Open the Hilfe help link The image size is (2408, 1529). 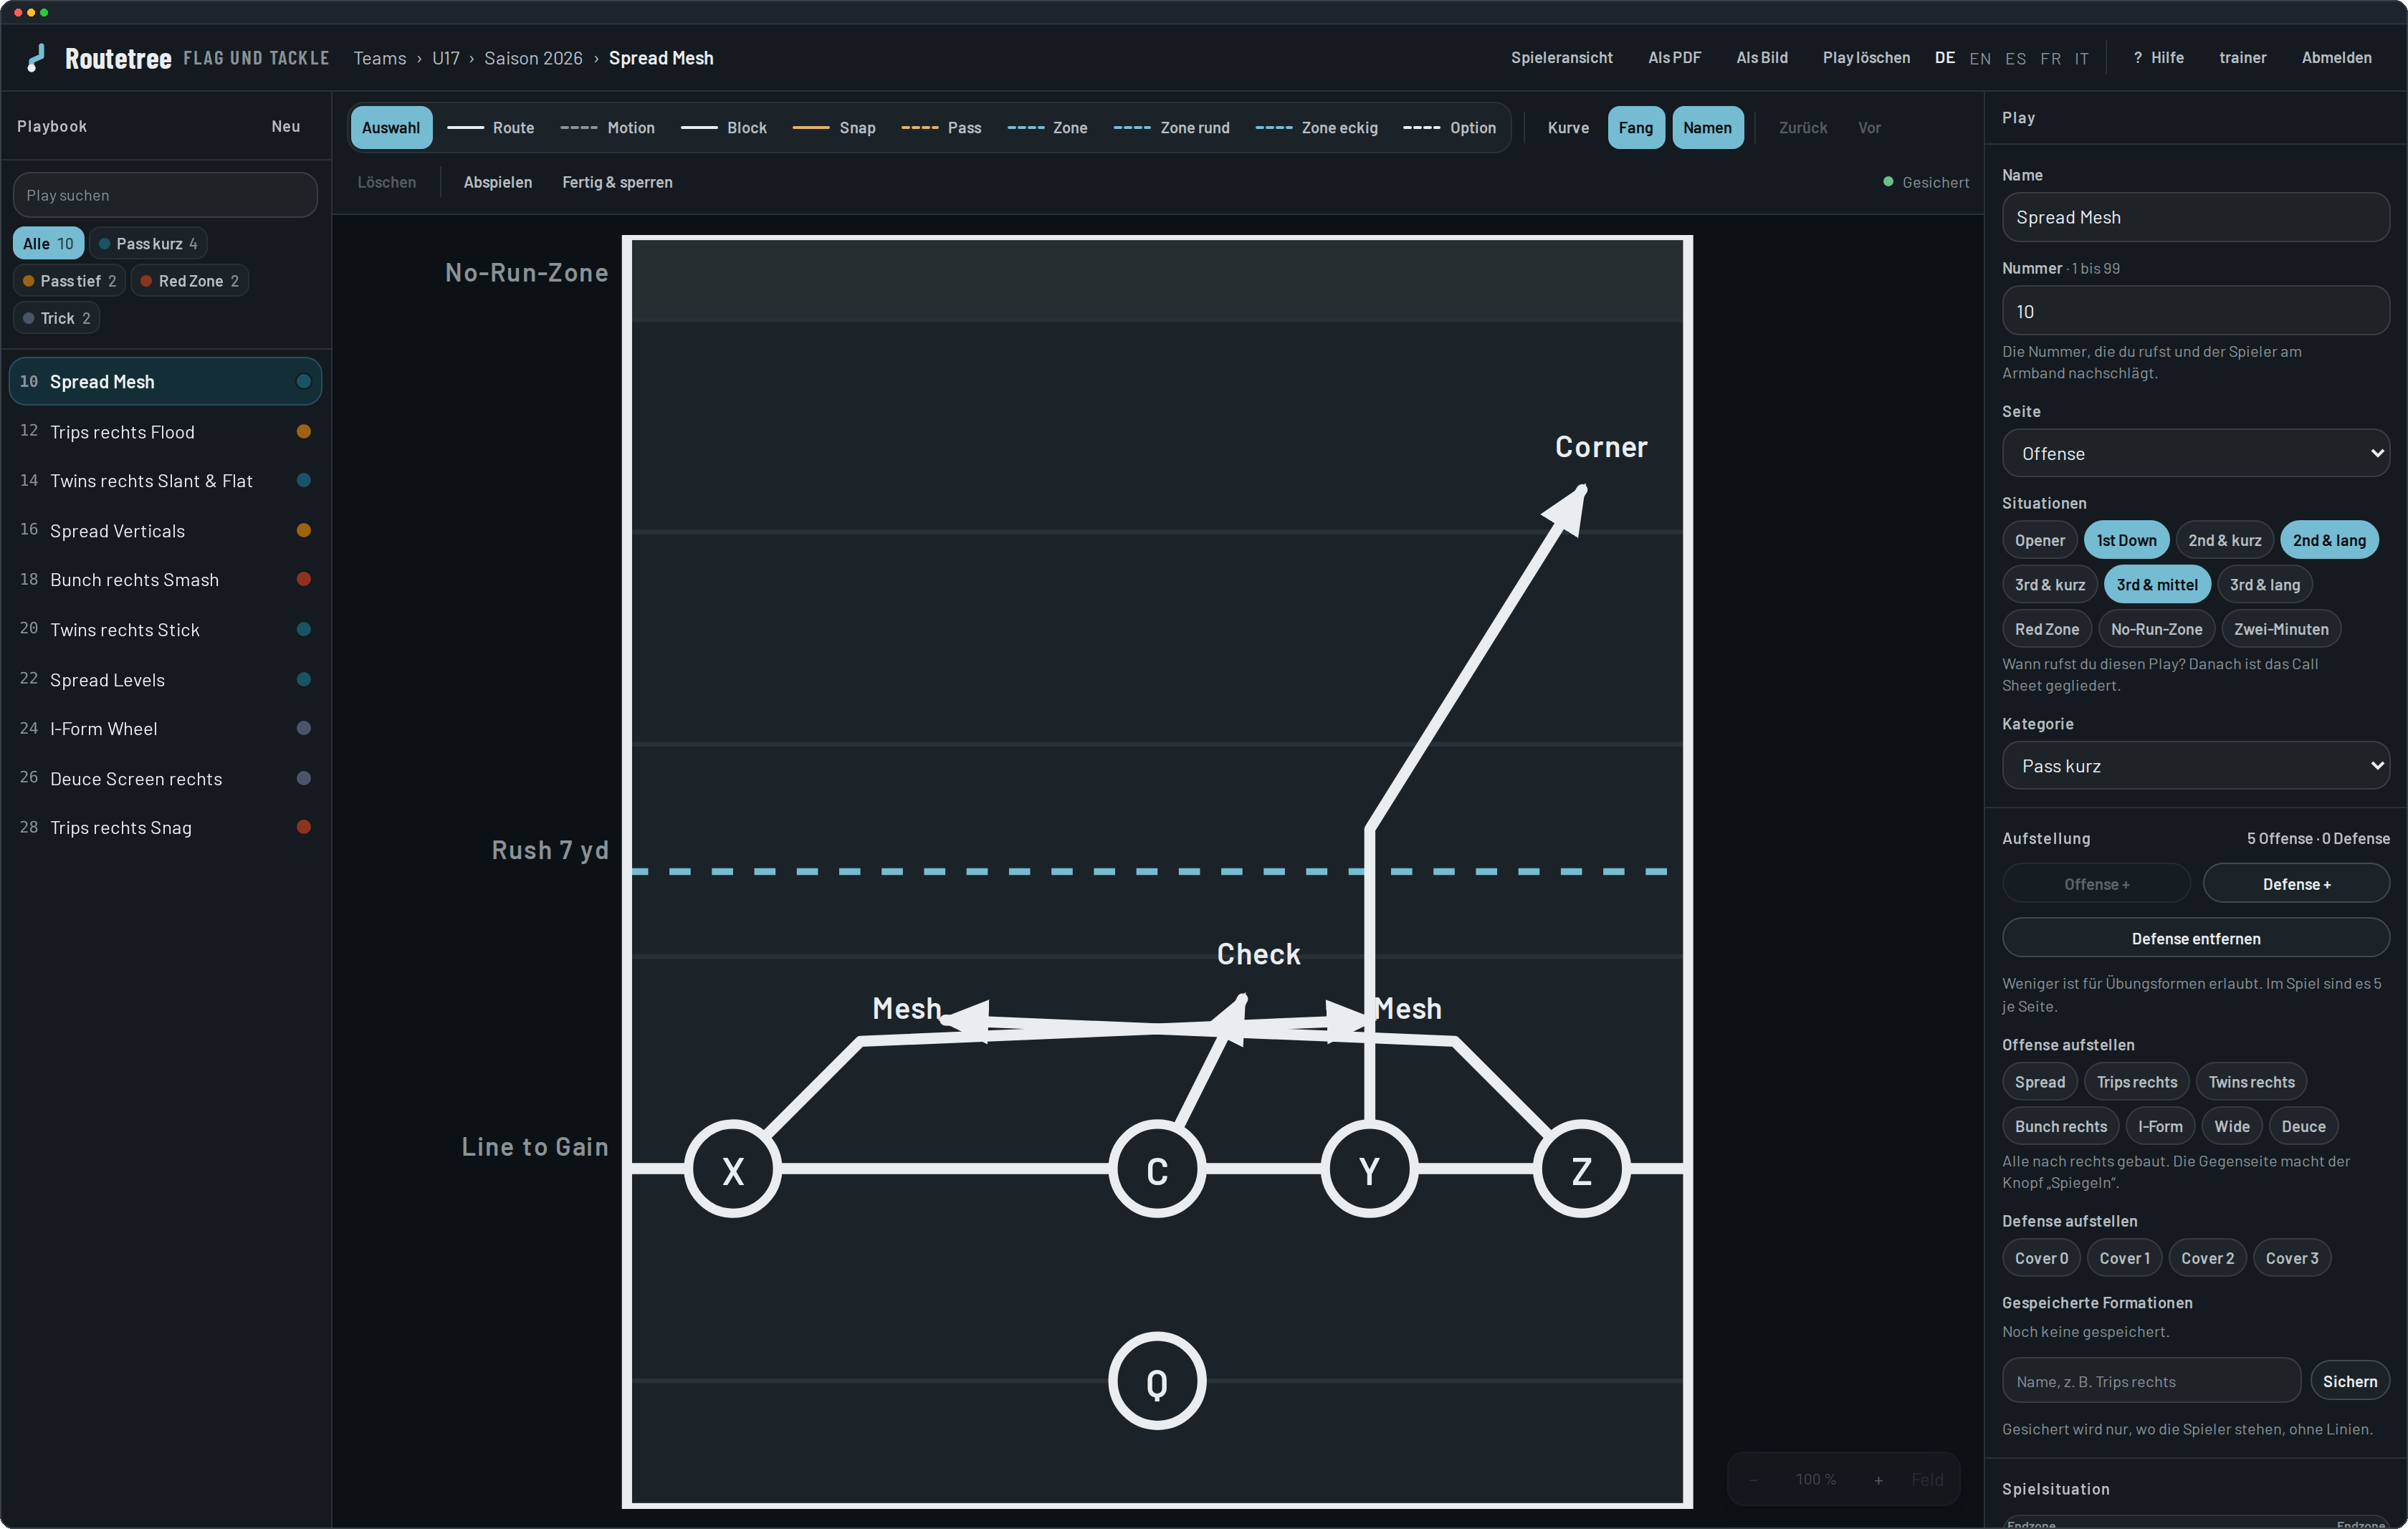click(x=2158, y=58)
